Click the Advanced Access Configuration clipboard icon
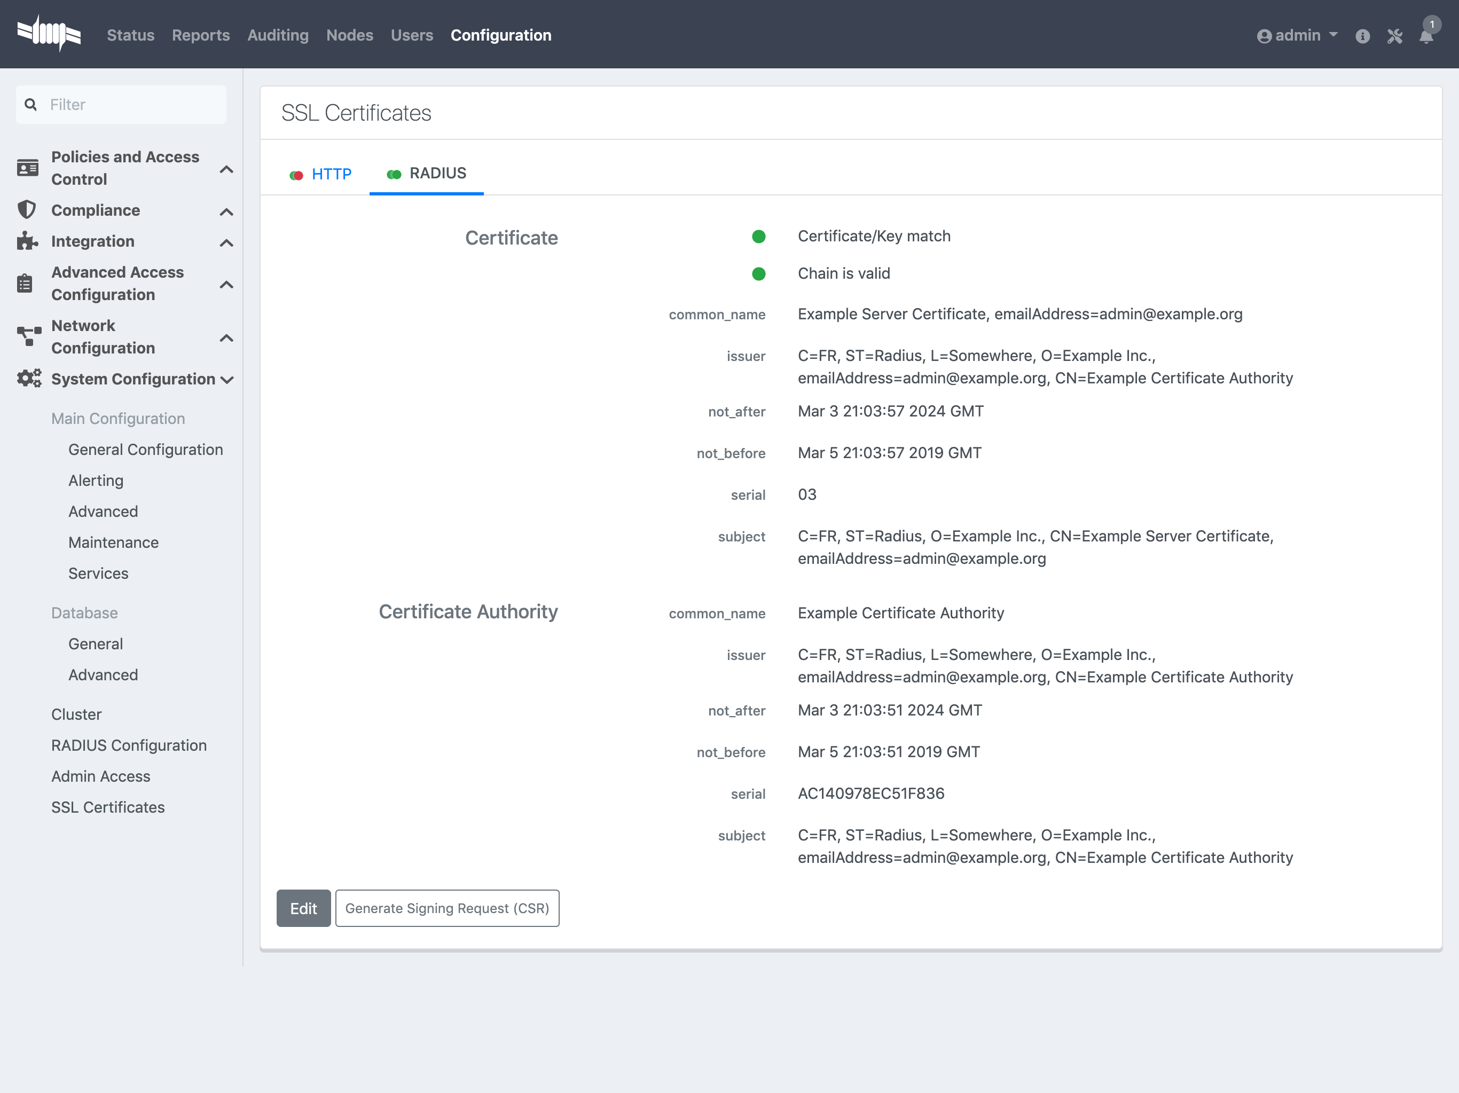The image size is (1459, 1093). pos(25,282)
